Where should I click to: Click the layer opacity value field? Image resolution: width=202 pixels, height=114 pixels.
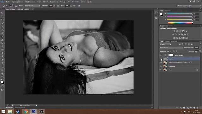point(197,48)
